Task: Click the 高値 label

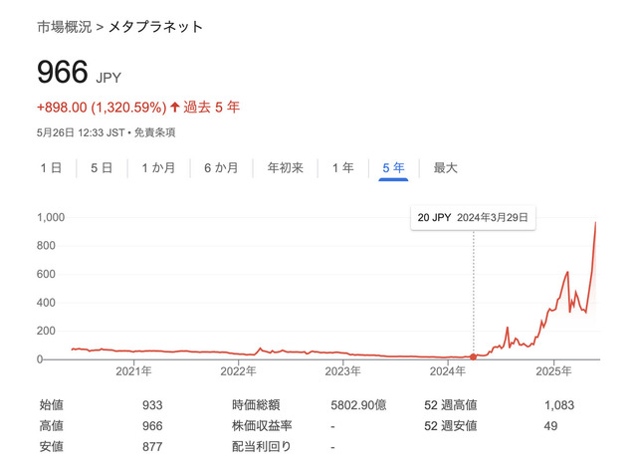Action: pyautogui.click(x=51, y=425)
